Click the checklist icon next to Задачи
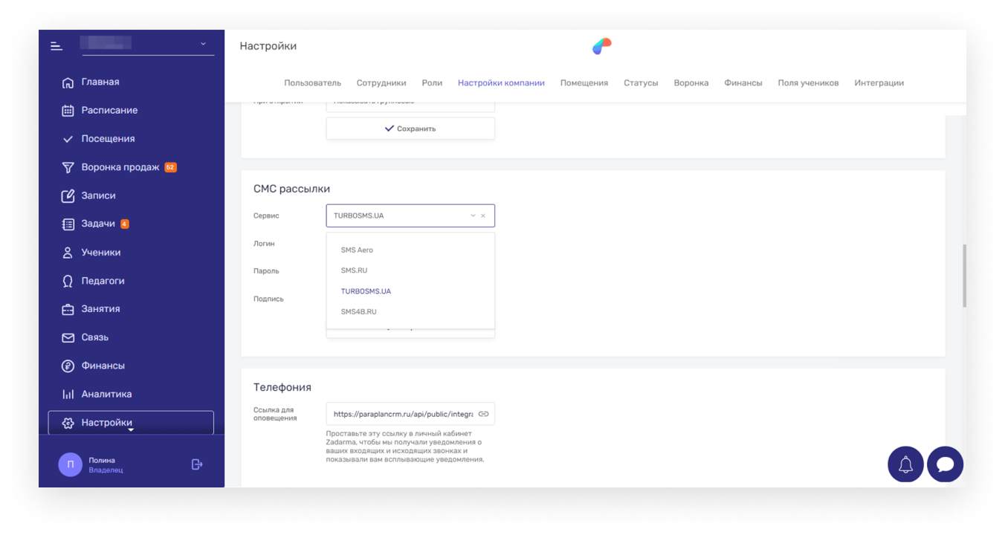 pos(68,224)
